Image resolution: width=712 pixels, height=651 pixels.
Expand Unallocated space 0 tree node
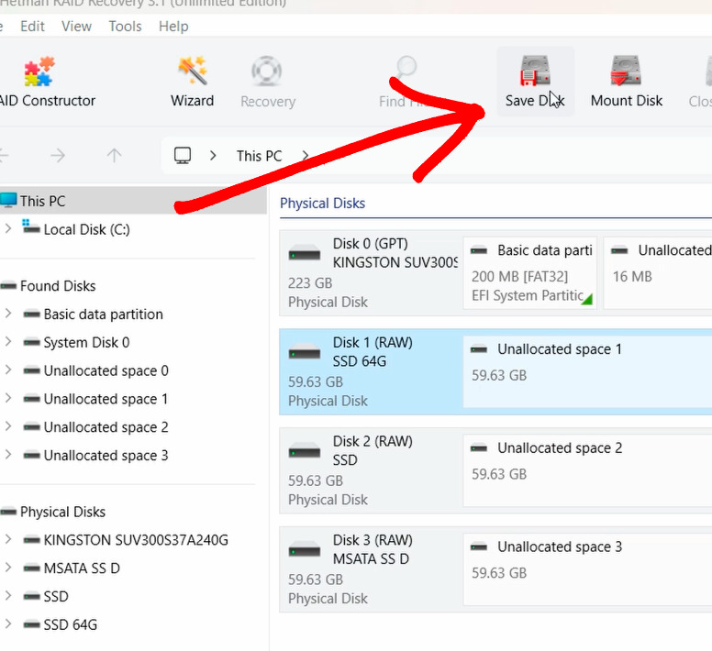coord(7,370)
